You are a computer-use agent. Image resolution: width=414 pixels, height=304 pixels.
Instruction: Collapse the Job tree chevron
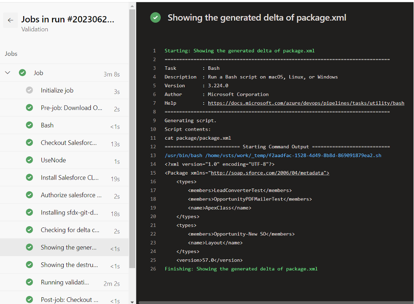tap(8, 73)
